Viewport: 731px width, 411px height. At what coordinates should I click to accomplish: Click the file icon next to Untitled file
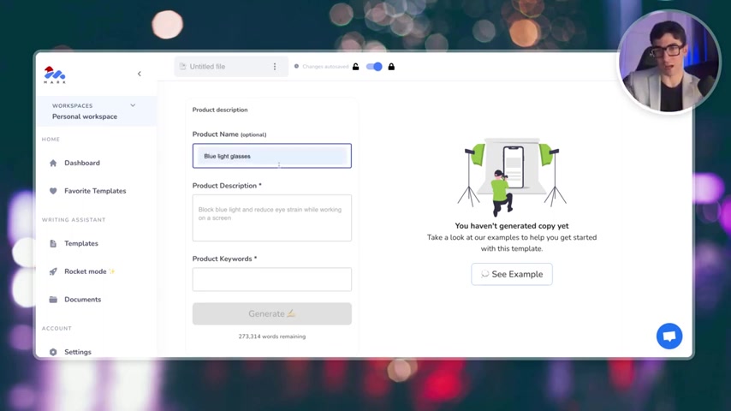pos(183,66)
